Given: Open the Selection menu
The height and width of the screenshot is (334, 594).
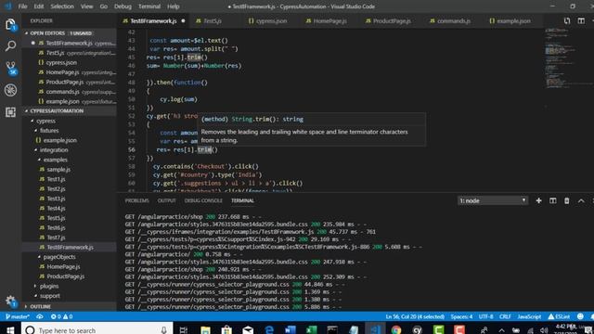Looking at the screenshot, I should pos(62,6).
